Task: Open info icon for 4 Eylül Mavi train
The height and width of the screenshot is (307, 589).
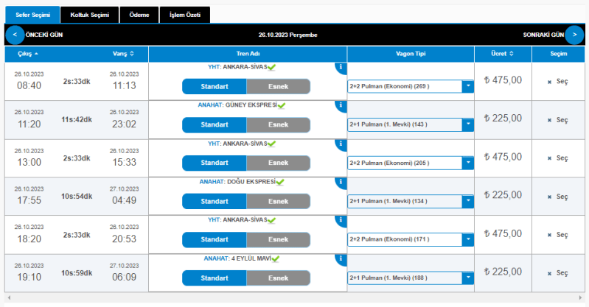Action: pos(341,259)
